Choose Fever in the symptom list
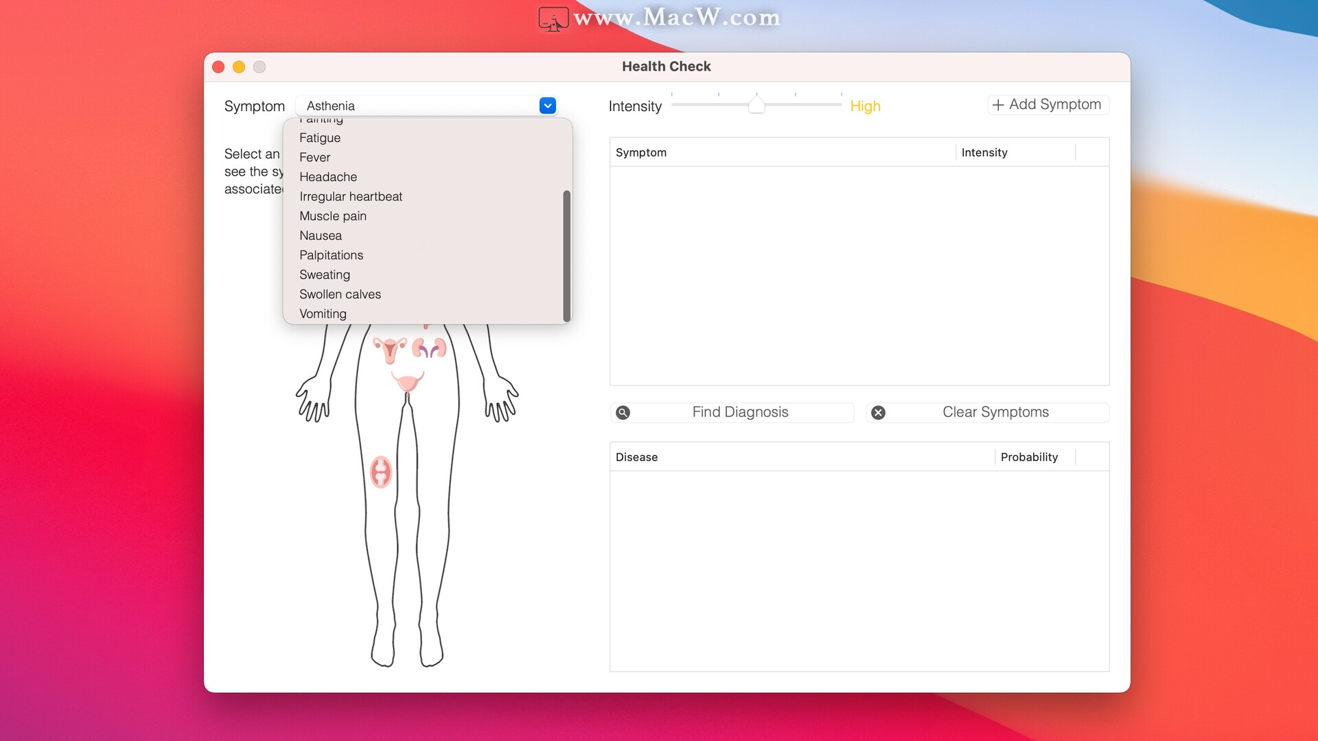 coord(315,157)
